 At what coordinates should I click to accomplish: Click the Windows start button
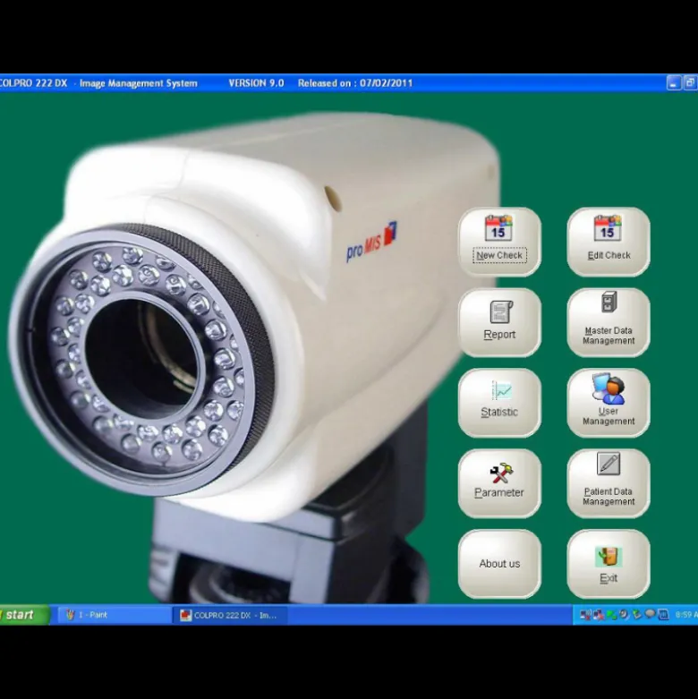coord(23,615)
